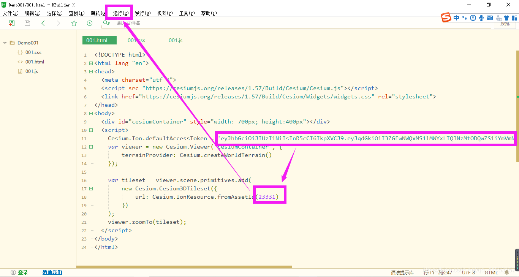
Task: Open the 查找(I) menu
Action: (77, 13)
